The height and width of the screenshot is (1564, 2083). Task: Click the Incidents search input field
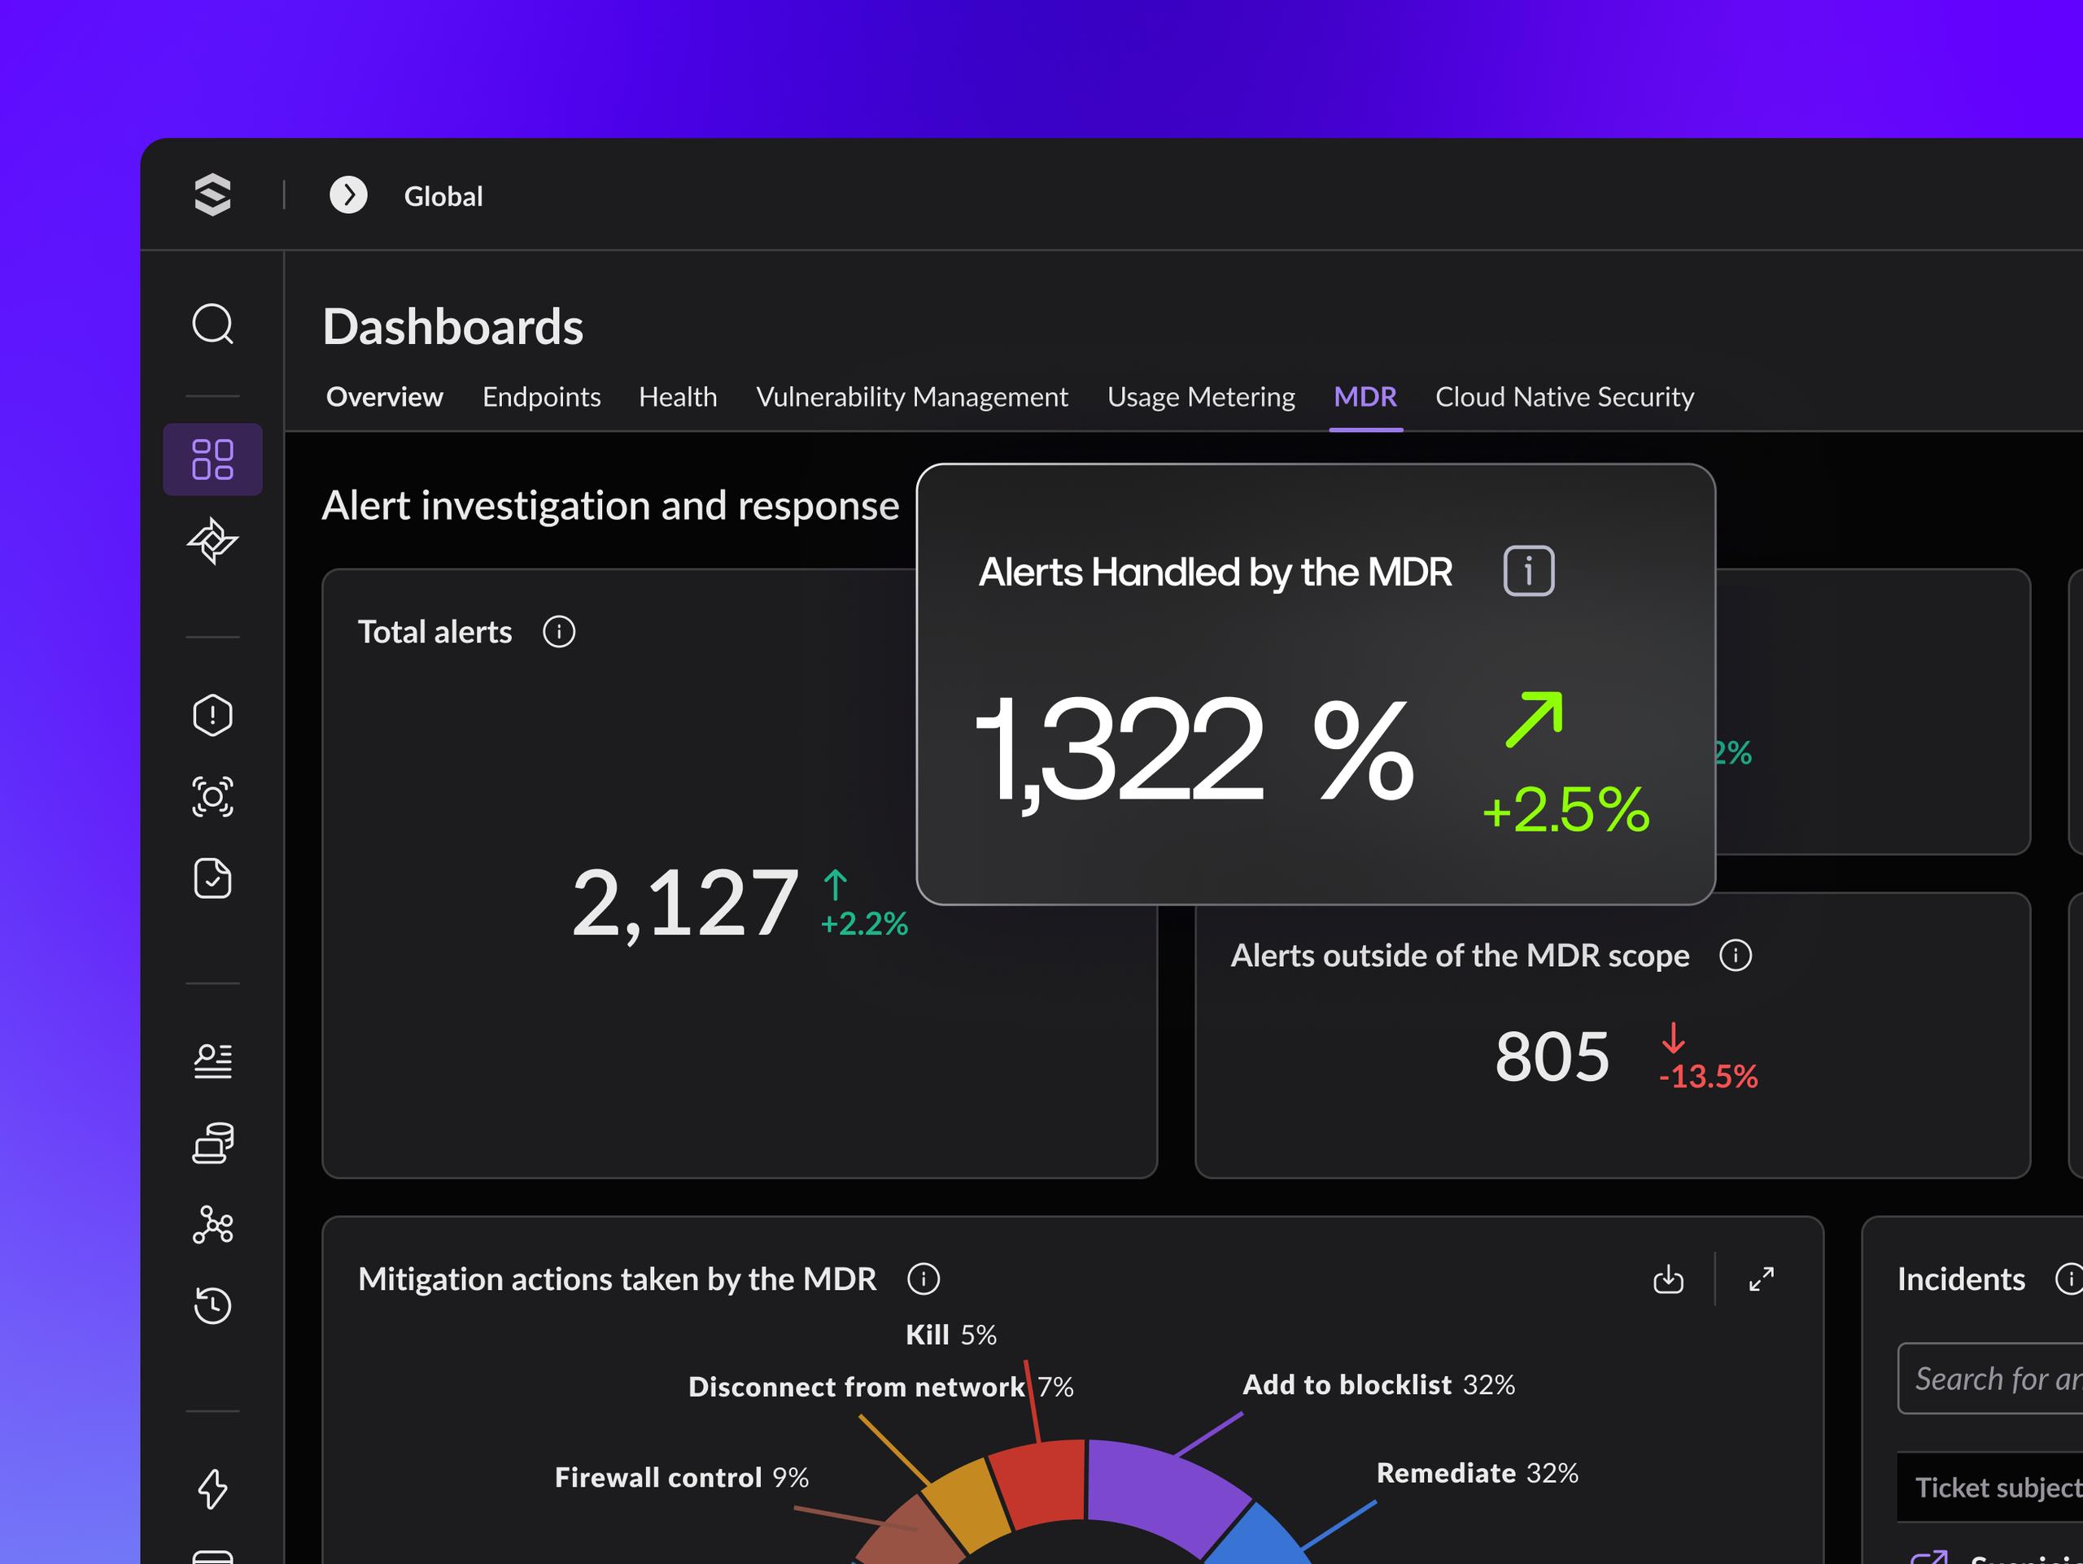pos(1989,1379)
